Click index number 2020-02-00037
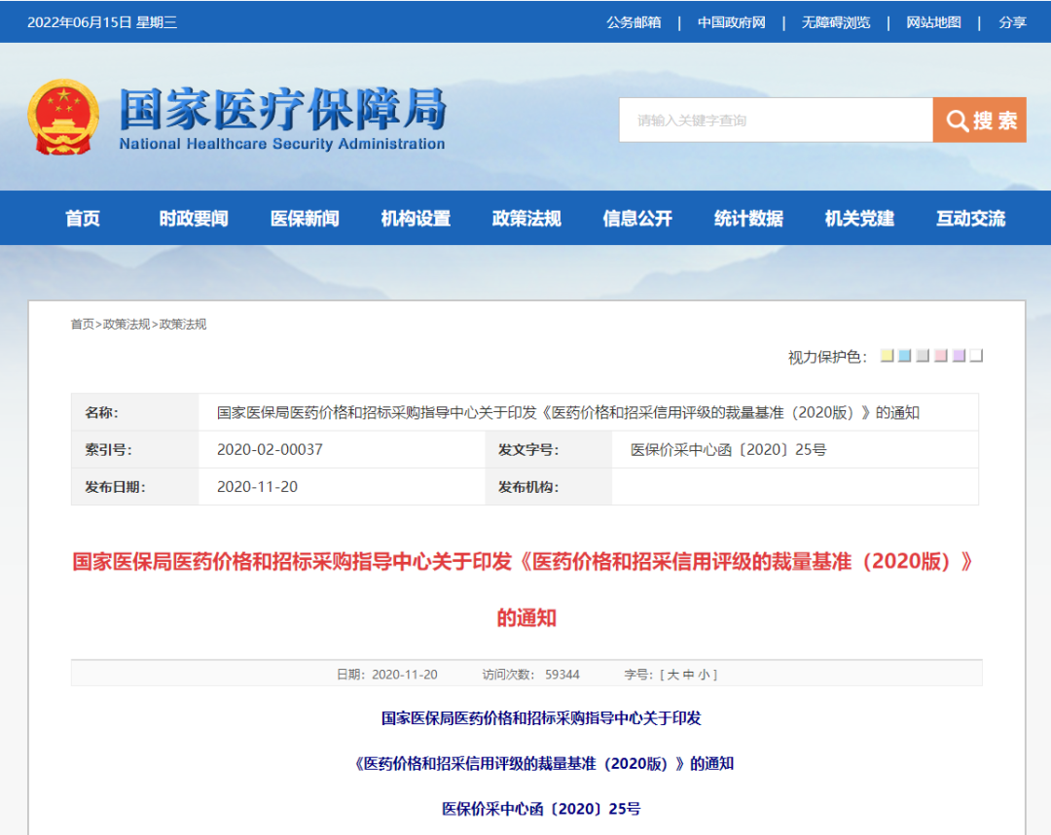Viewport: 1051px width, 835px height. 270,449
